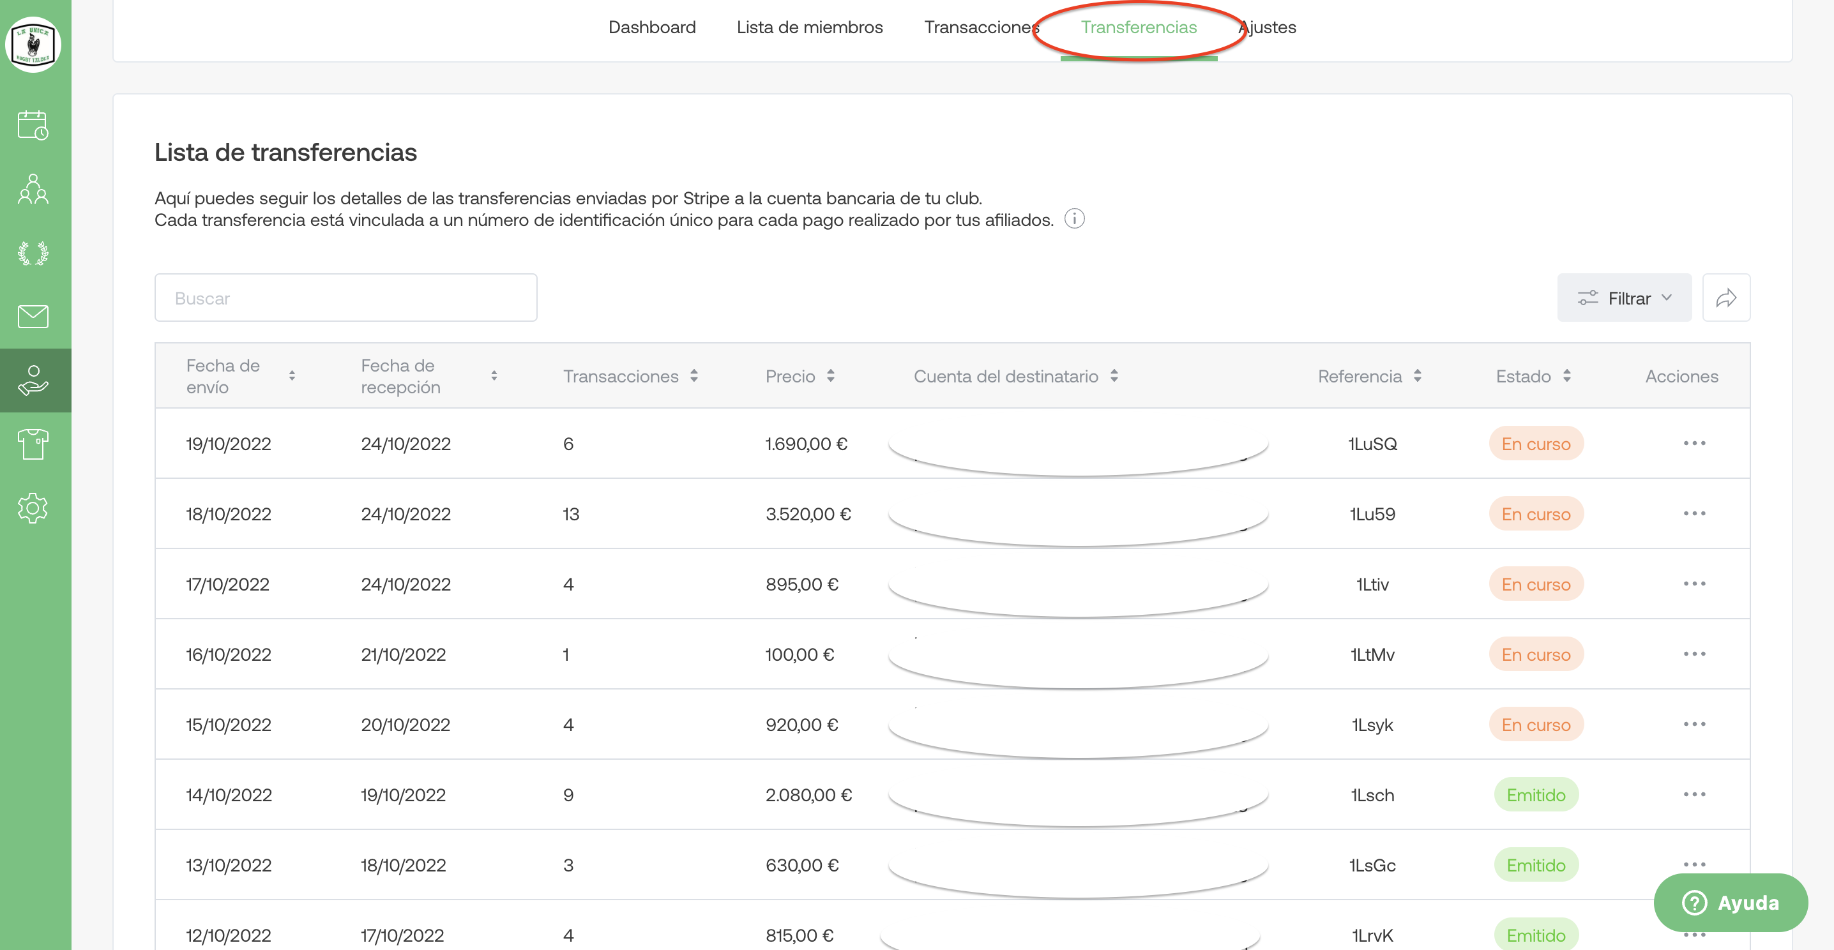Viewport: 1834px width, 950px height.
Task: Sort table by Estado column
Action: [1566, 376]
